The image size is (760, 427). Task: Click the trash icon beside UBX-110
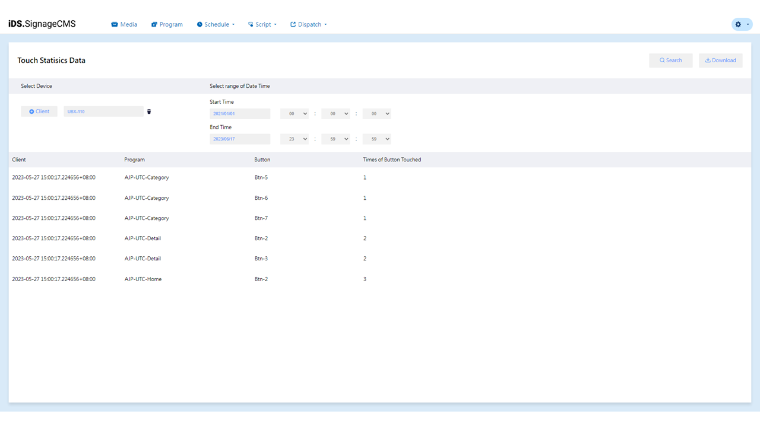click(x=149, y=111)
